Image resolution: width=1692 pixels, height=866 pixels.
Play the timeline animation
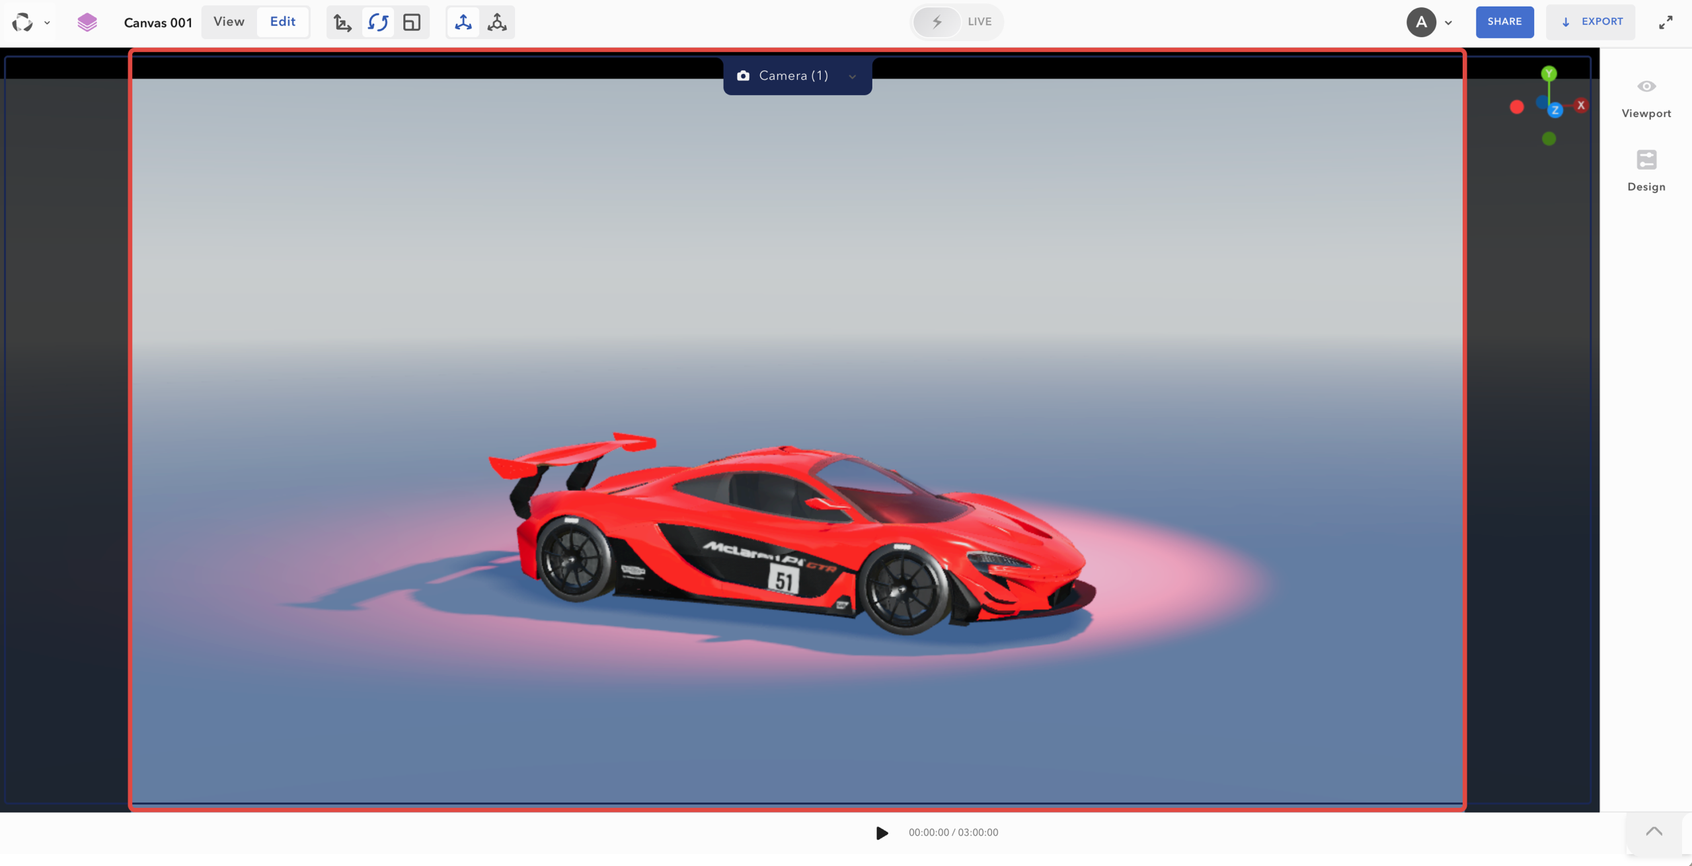coord(880,832)
